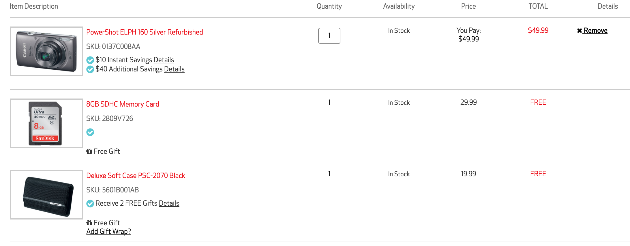Open the black soft case thumbnail image

click(x=46, y=195)
